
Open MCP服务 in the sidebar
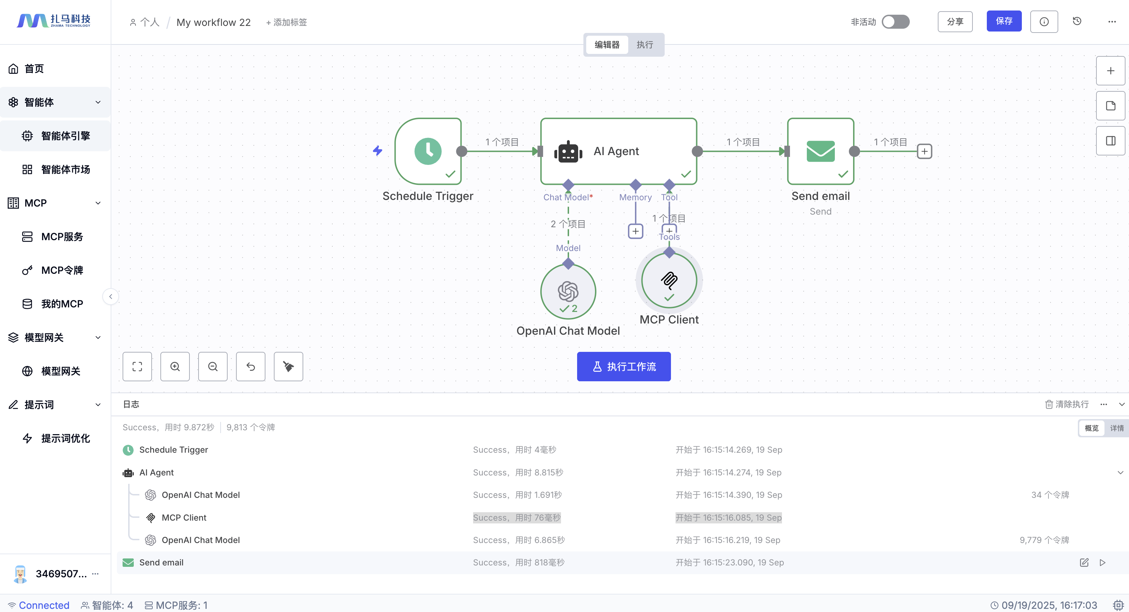pos(62,237)
